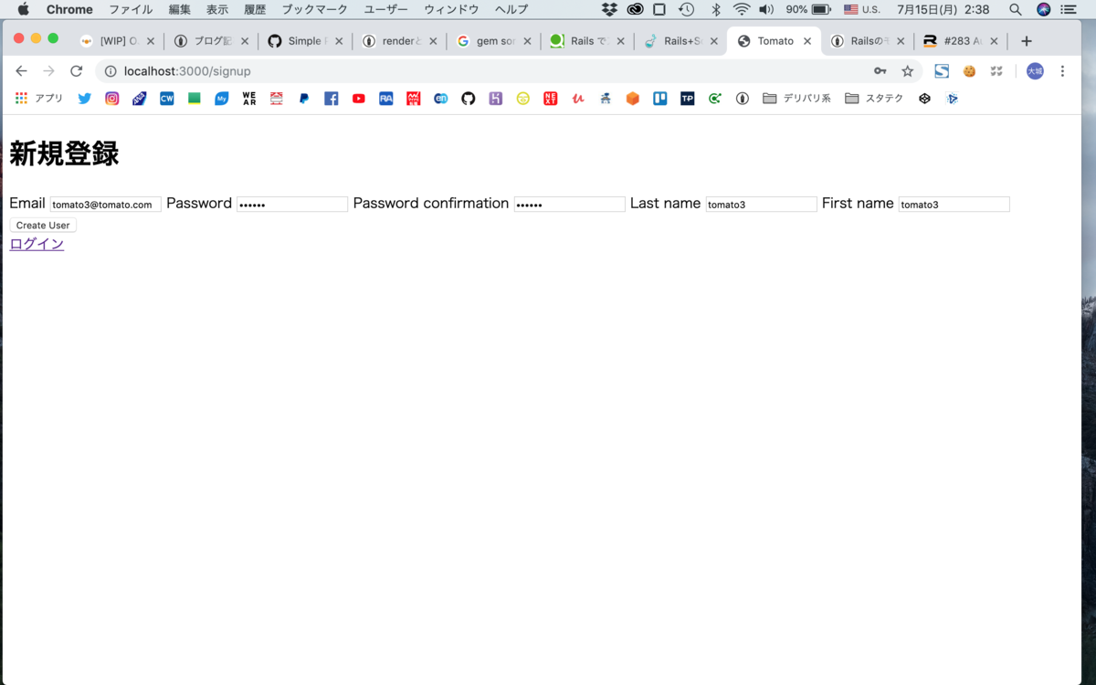Open the Trello bookmark
The width and height of the screenshot is (1096, 685).
659,98
